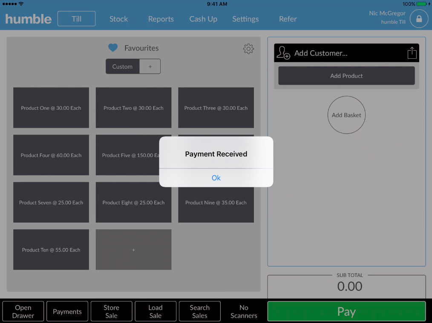Image resolution: width=432 pixels, height=323 pixels.
Task: Select the Refer tab
Action: 288,19
